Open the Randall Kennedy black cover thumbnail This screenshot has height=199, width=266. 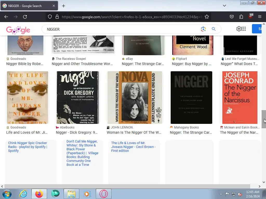pyautogui.click(x=240, y=45)
